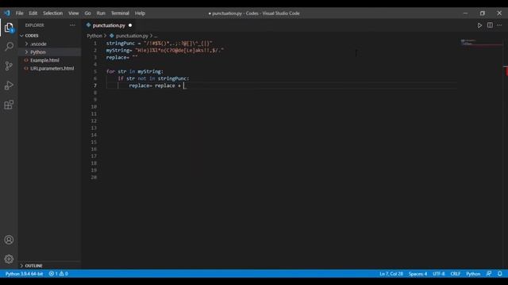Open the File menu
This screenshot has width=508, height=285.
(19, 13)
